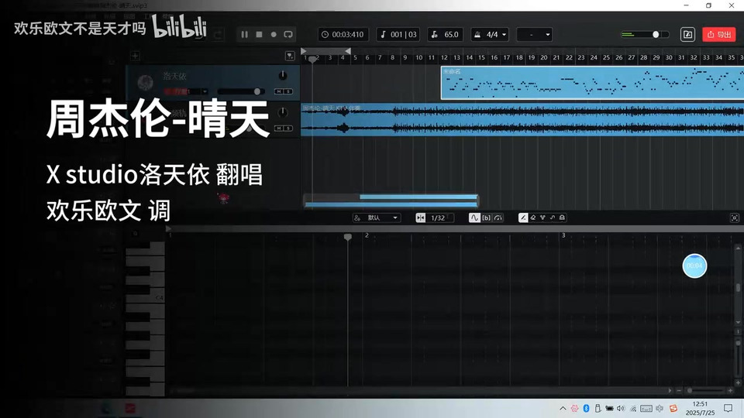Click the USB safely-remove tray icon
Viewport: 744px width, 418px height.
coord(598,408)
